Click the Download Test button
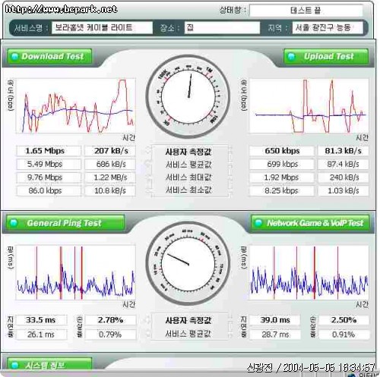Viewport: 380px width, 377px height. pos(49,56)
